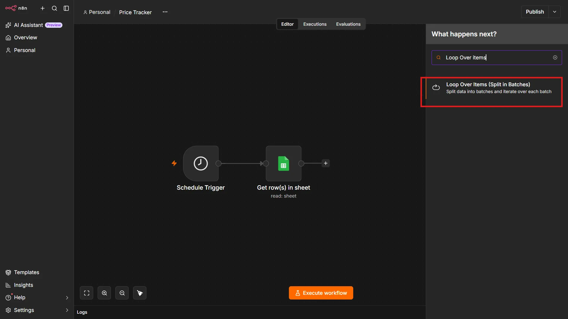
Task: Click the search magnifier icon in node panel
Action: tap(439, 58)
